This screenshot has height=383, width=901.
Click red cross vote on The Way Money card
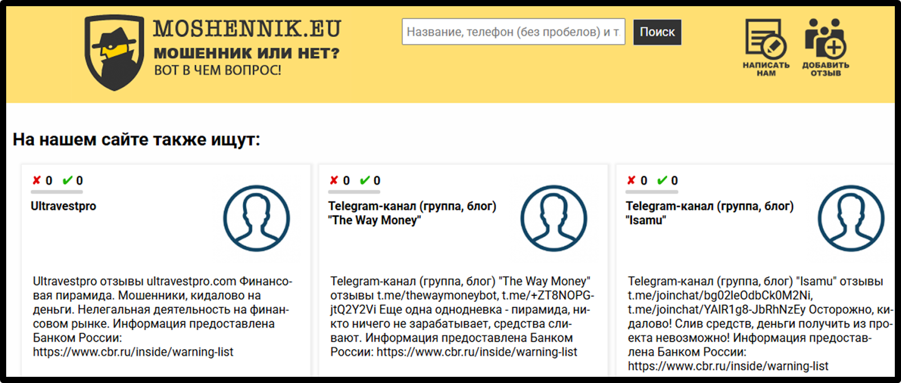click(334, 181)
